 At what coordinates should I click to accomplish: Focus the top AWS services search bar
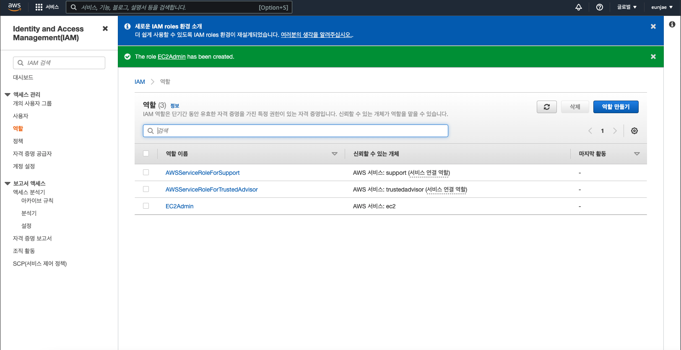[x=179, y=7]
